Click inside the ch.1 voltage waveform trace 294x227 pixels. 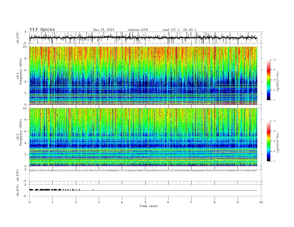click(x=143, y=37)
